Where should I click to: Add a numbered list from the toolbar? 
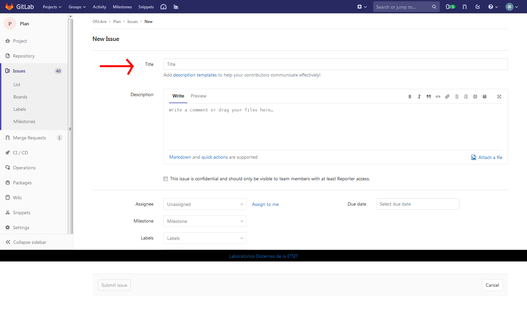click(x=466, y=97)
